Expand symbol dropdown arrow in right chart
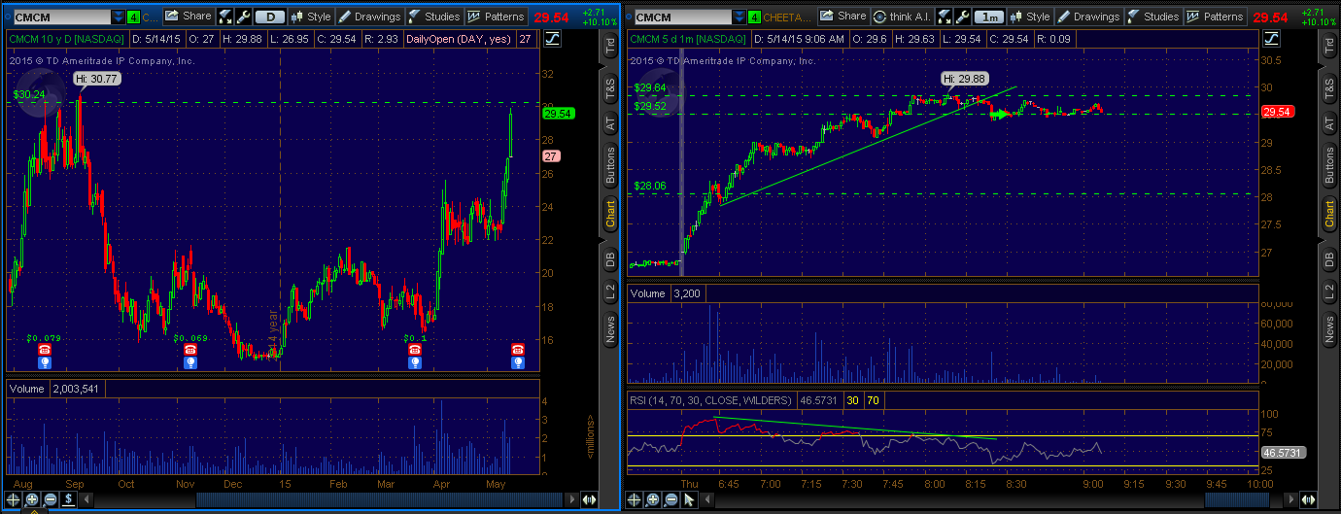The width and height of the screenshot is (1341, 514). 739,17
